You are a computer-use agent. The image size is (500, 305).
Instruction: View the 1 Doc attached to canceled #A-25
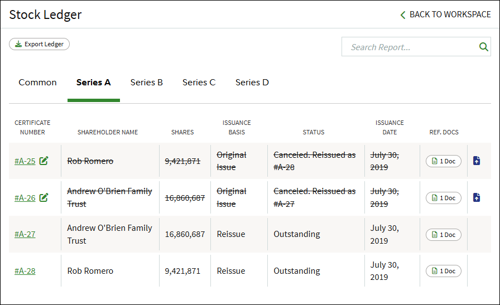443,161
